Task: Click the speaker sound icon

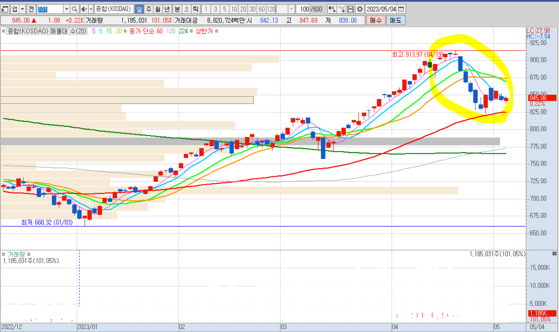Action: coord(84,9)
